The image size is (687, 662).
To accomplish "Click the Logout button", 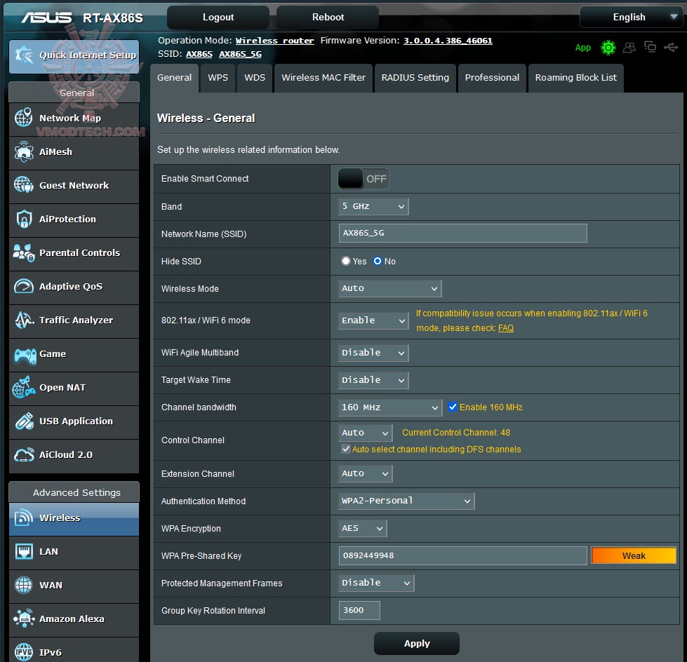I will (218, 18).
